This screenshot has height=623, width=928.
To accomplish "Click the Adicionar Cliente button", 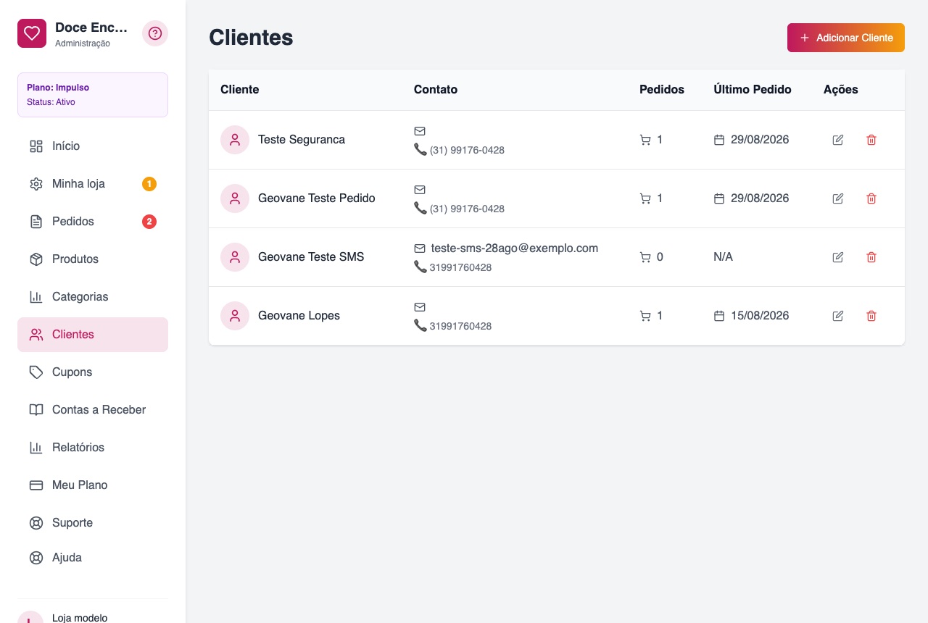I will click(x=846, y=38).
